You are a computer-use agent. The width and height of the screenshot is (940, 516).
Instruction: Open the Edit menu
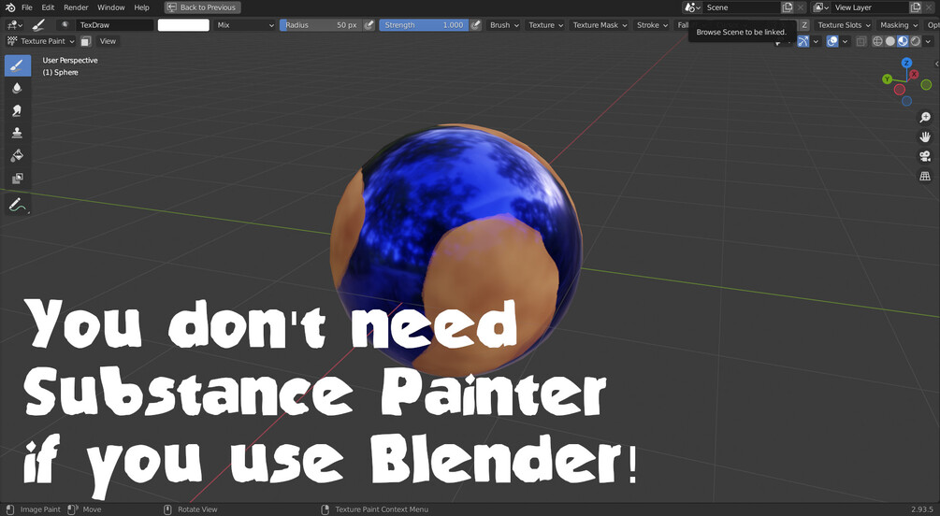[x=48, y=7]
